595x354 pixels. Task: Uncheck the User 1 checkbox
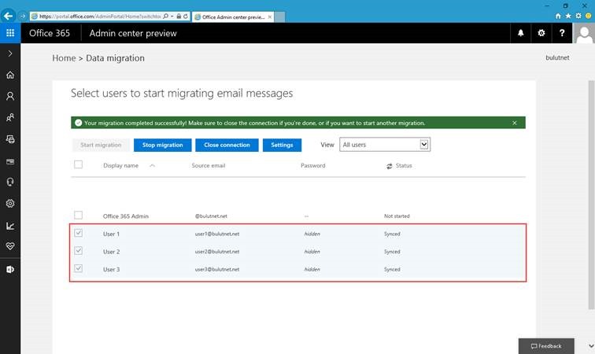click(x=78, y=233)
